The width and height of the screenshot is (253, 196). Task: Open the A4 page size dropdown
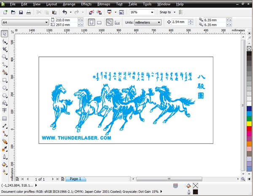(46, 22)
